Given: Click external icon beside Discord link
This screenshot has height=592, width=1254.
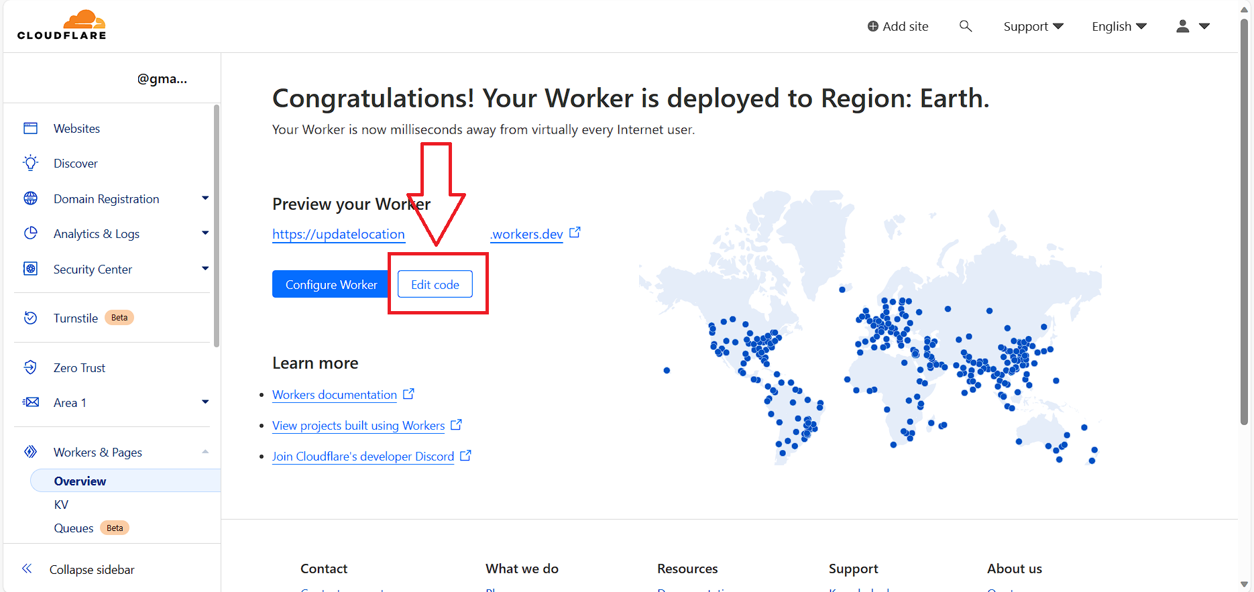Looking at the screenshot, I should (x=465, y=455).
